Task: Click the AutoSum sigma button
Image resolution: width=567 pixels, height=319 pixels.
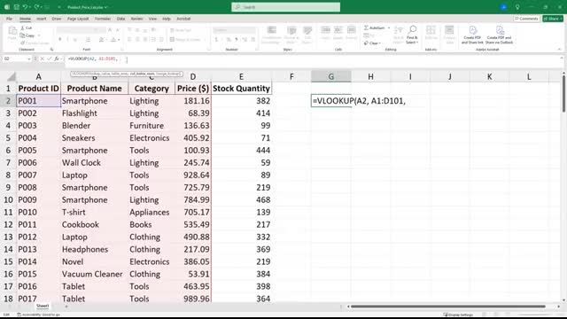Action: [374, 27]
